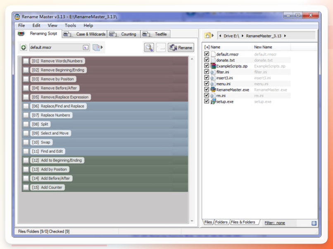
Task: Click the Rename button
Action: (181, 47)
